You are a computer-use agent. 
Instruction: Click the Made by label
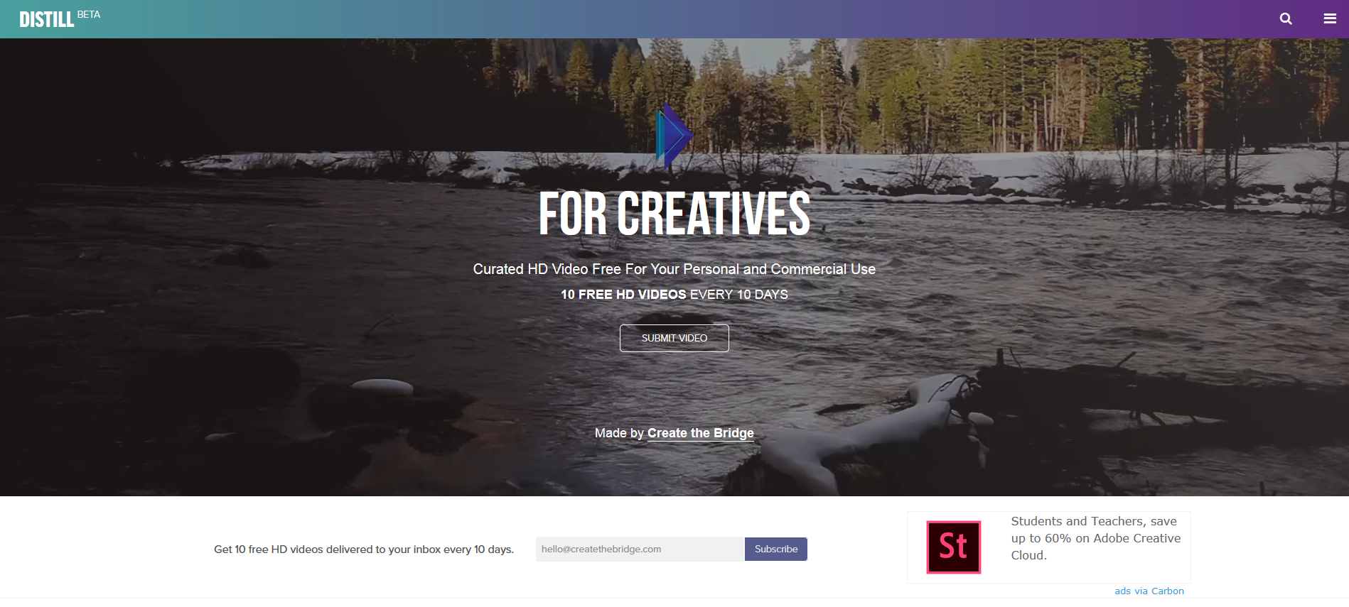coord(619,433)
